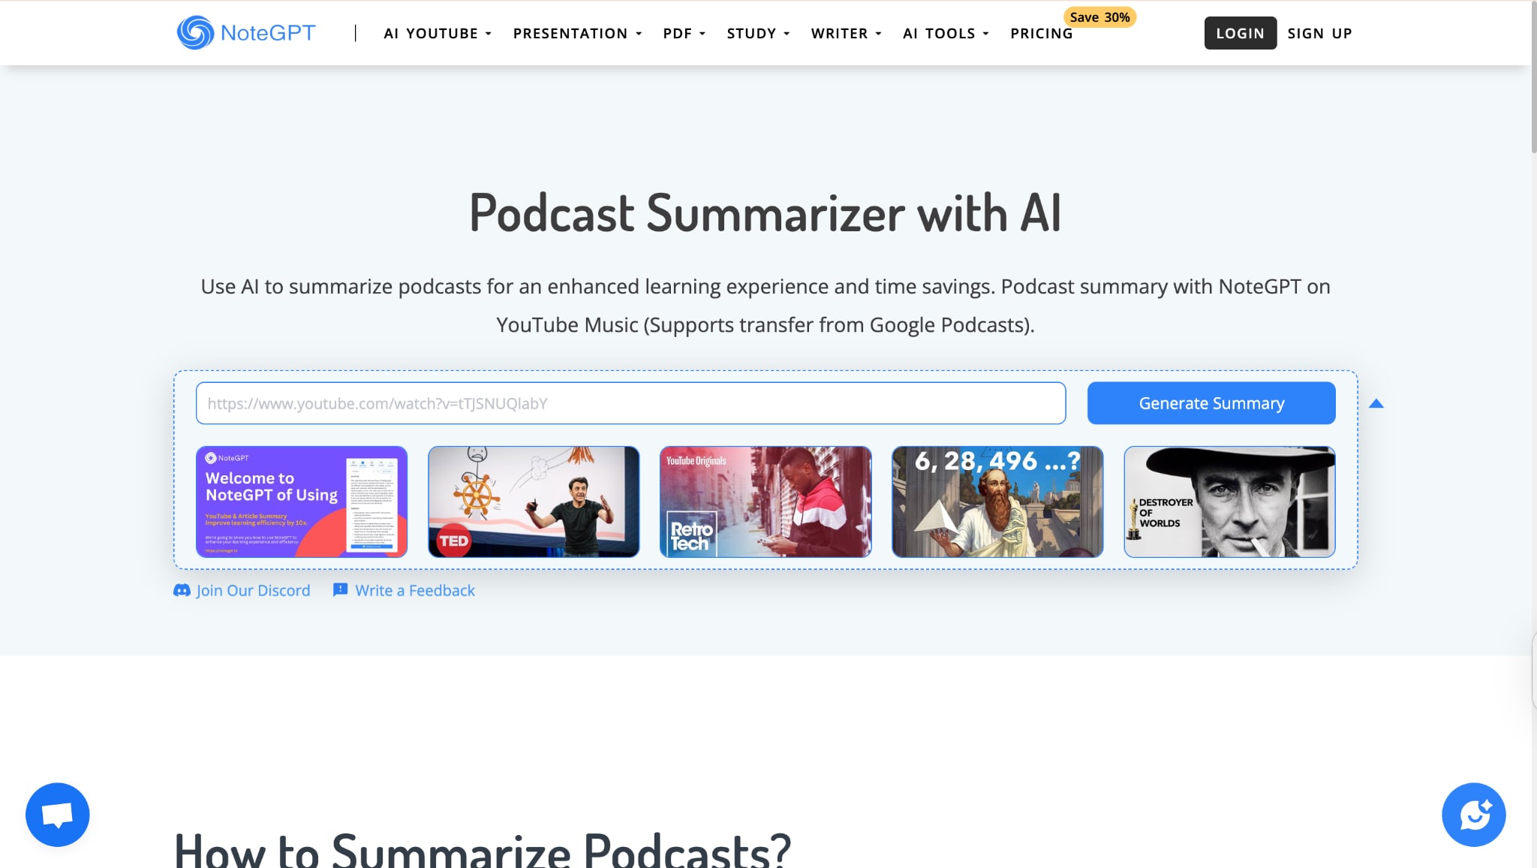Image resolution: width=1537 pixels, height=868 pixels.
Task: Click the Discord icon beside Join Our Discord
Action: pyautogui.click(x=182, y=590)
